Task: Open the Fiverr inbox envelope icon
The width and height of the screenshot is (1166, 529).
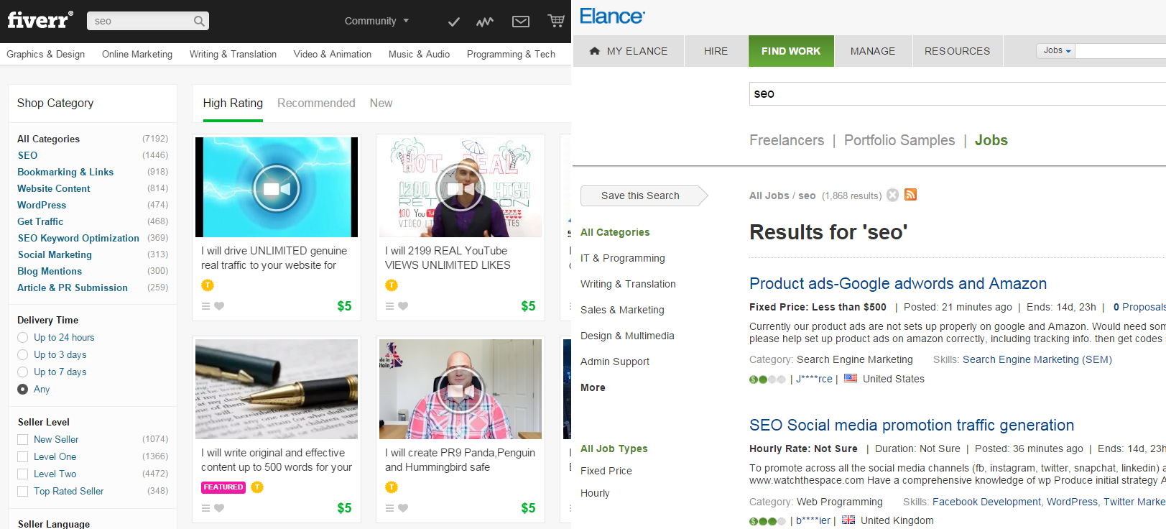Action: [521, 22]
